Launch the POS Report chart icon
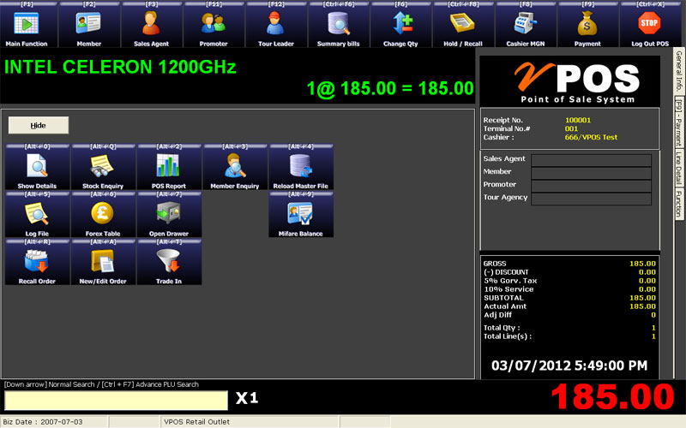The image size is (686, 428). (x=169, y=168)
